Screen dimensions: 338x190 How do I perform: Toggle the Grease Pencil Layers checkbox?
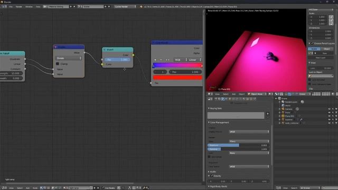(x=312, y=43)
